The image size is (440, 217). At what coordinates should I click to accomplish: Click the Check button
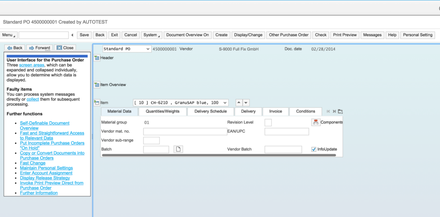click(x=321, y=35)
